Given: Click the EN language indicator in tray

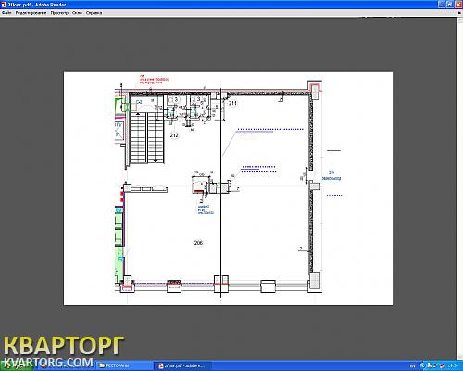Looking at the screenshot, I should click(x=413, y=366).
